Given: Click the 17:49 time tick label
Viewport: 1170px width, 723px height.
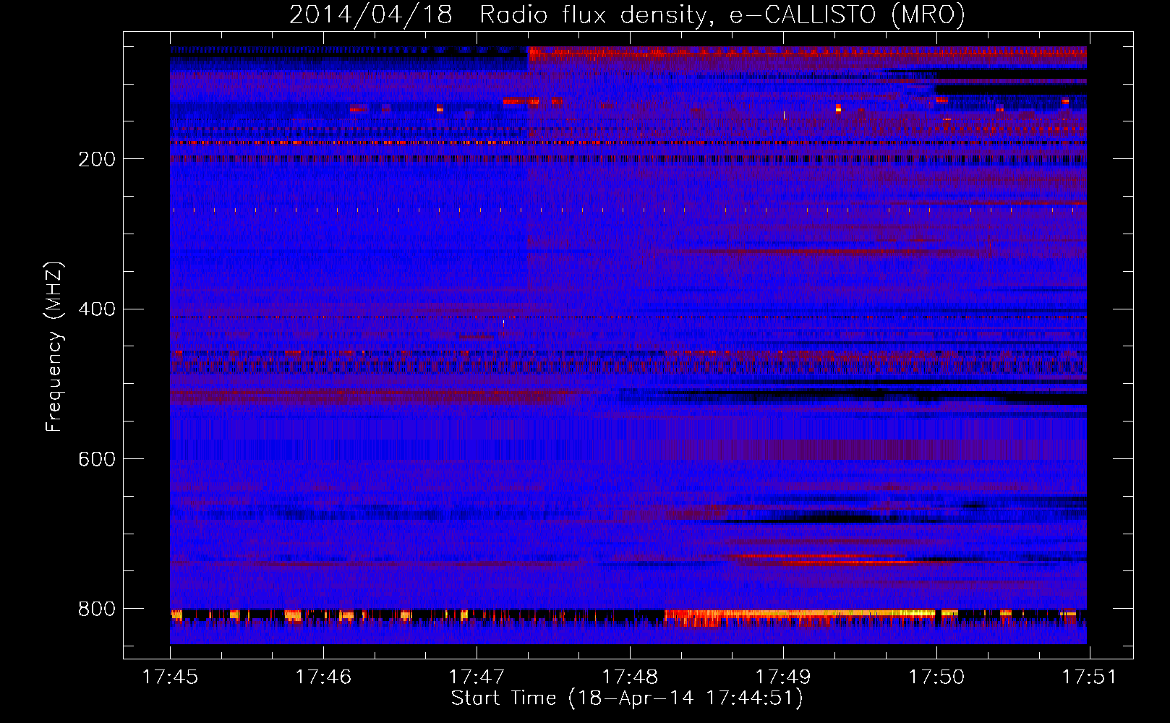Looking at the screenshot, I should 783,677.
